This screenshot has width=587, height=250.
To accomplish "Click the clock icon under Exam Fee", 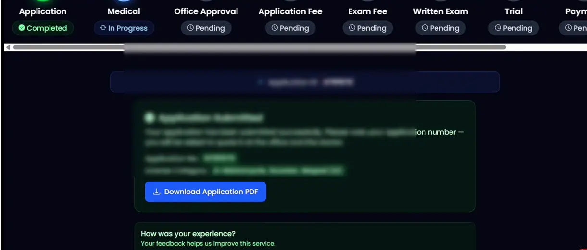I will pyautogui.click(x=352, y=28).
